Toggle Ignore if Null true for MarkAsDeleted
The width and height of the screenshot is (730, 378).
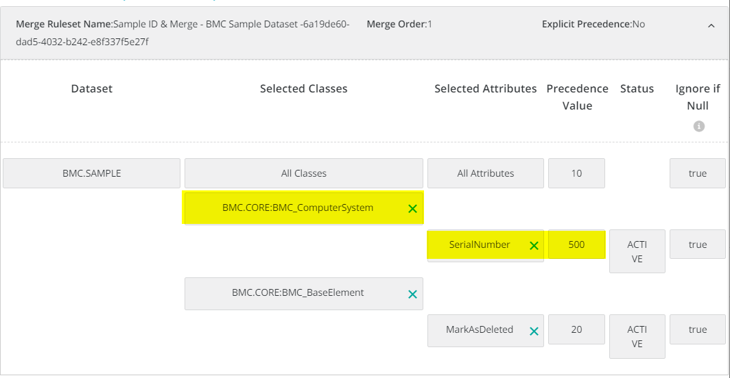[x=697, y=329]
